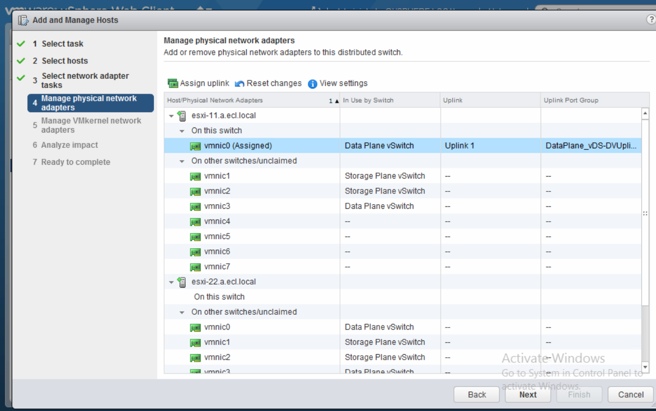Collapse the esxi-22.a.ecl.local host node
Viewport: 656px width, 411px height.
[171, 282]
